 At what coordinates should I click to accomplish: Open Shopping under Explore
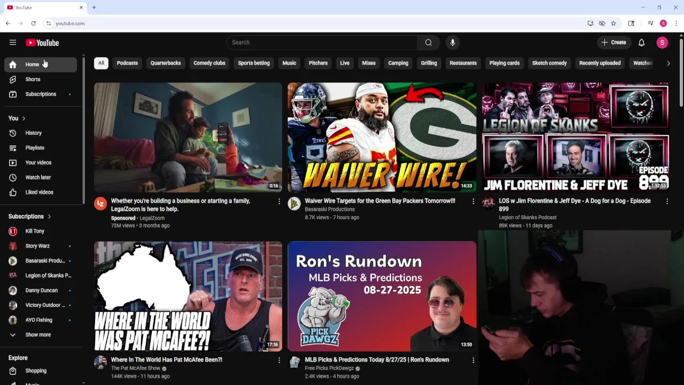(41, 371)
